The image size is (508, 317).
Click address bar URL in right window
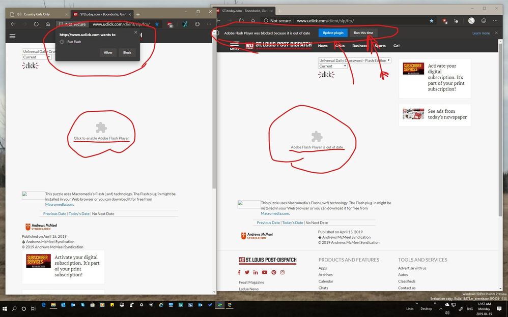click(x=325, y=21)
